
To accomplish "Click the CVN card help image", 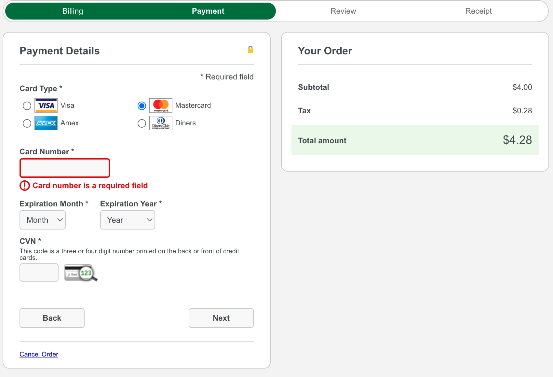I will (x=81, y=273).
